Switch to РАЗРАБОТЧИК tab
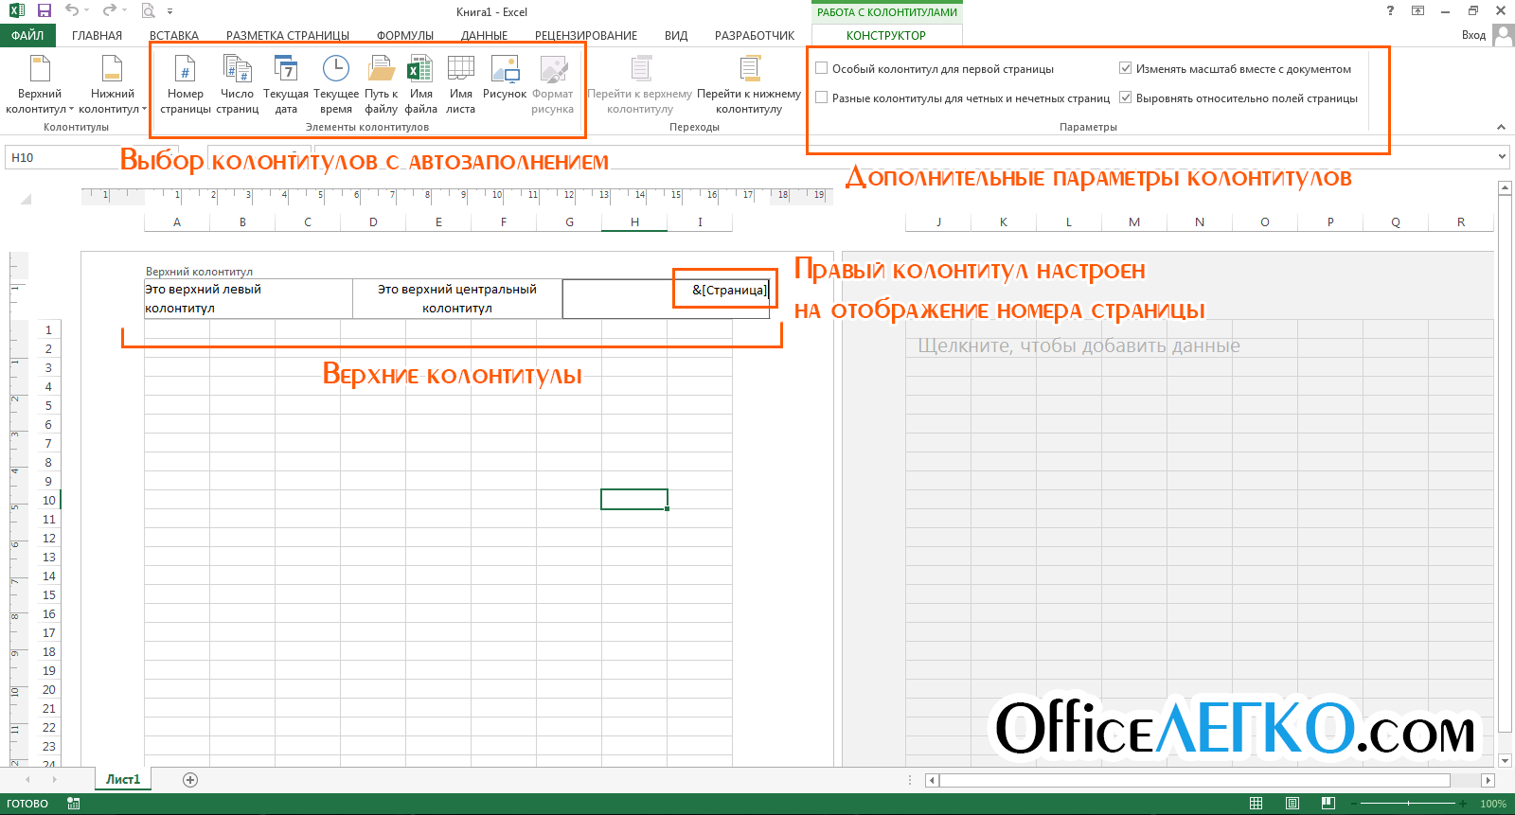This screenshot has height=815, width=1515. click(755, 35)
